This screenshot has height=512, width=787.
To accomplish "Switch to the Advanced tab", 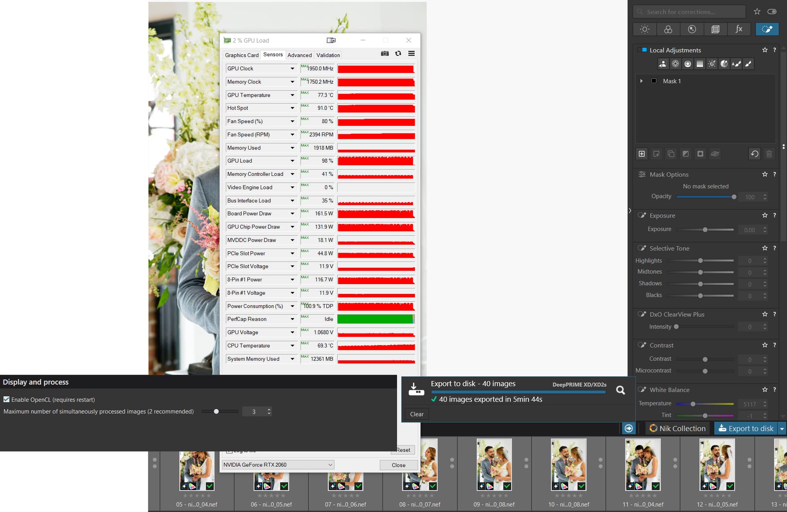I will point(299,55).
